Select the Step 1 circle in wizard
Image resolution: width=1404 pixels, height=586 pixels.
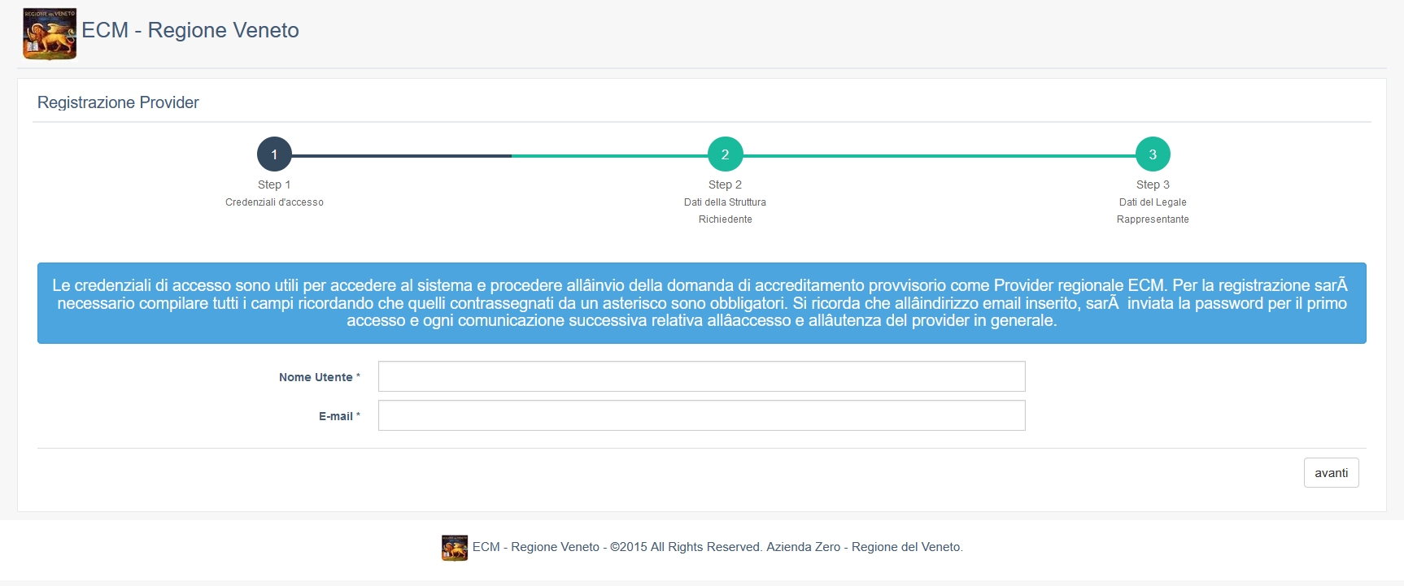274,154
